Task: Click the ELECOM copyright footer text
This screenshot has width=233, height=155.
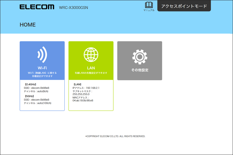Action: tap(115, 136)
